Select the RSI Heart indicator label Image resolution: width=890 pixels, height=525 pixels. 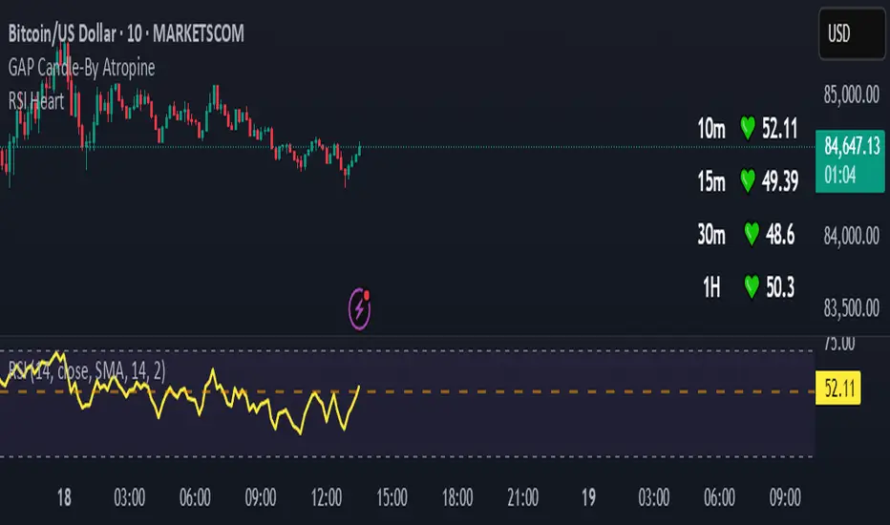click(38, 99)
